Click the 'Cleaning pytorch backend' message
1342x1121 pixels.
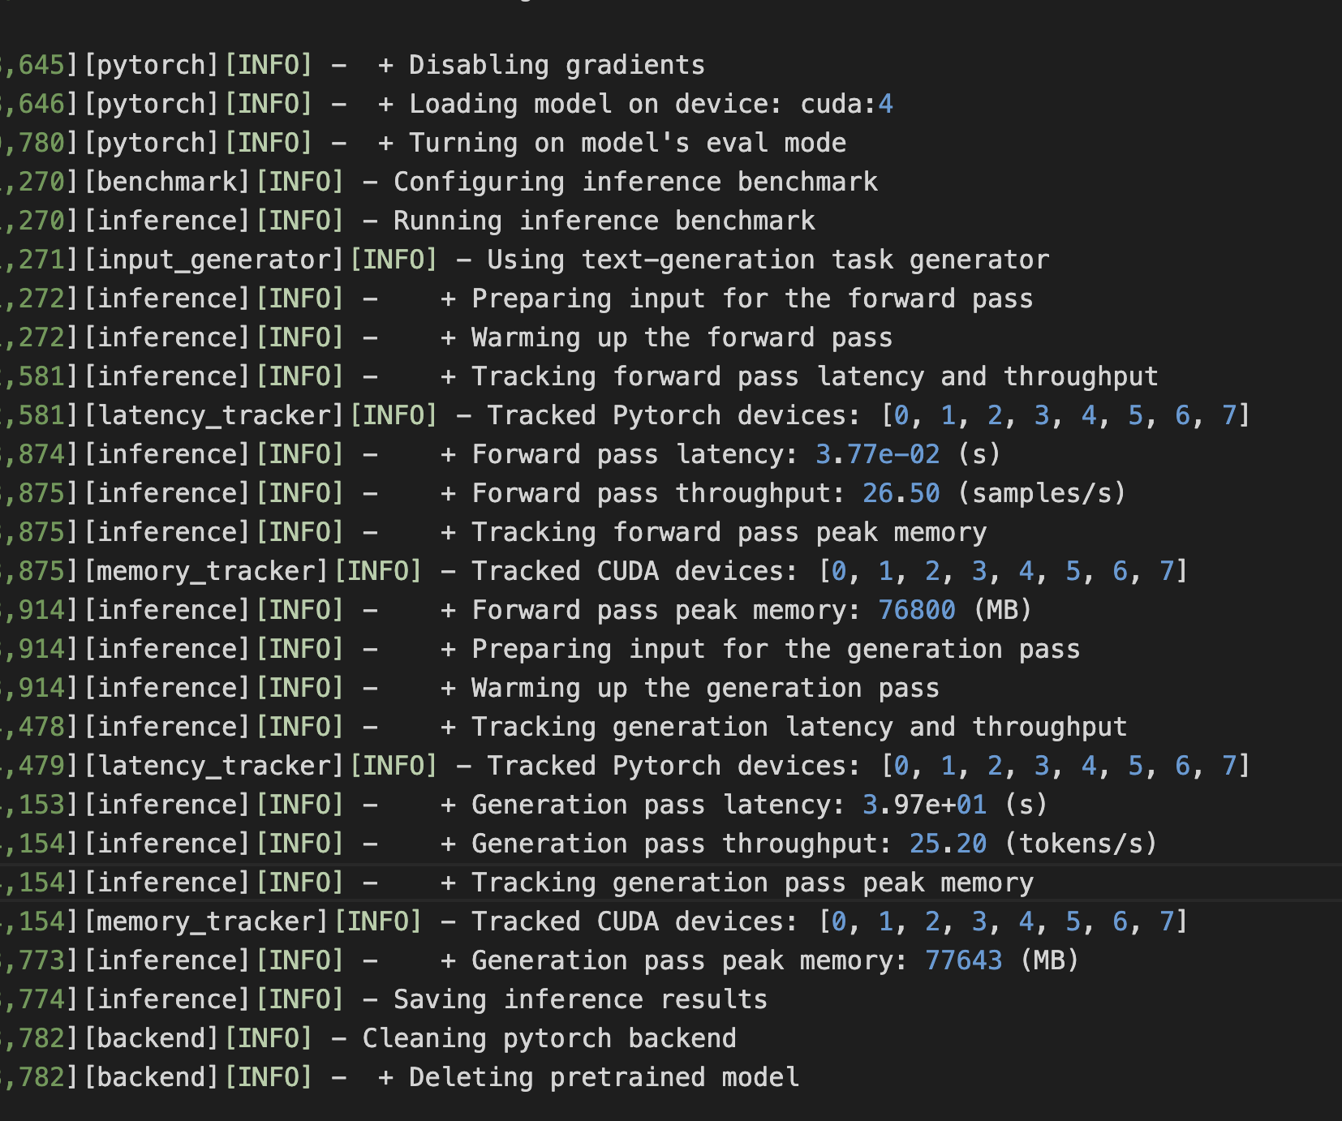tap(549, 1038)
